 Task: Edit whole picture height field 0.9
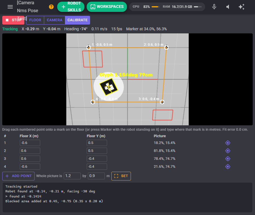(96, 176)
